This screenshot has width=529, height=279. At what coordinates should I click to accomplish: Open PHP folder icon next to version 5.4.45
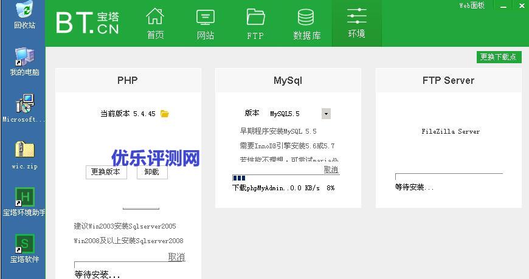coord(165,114)
